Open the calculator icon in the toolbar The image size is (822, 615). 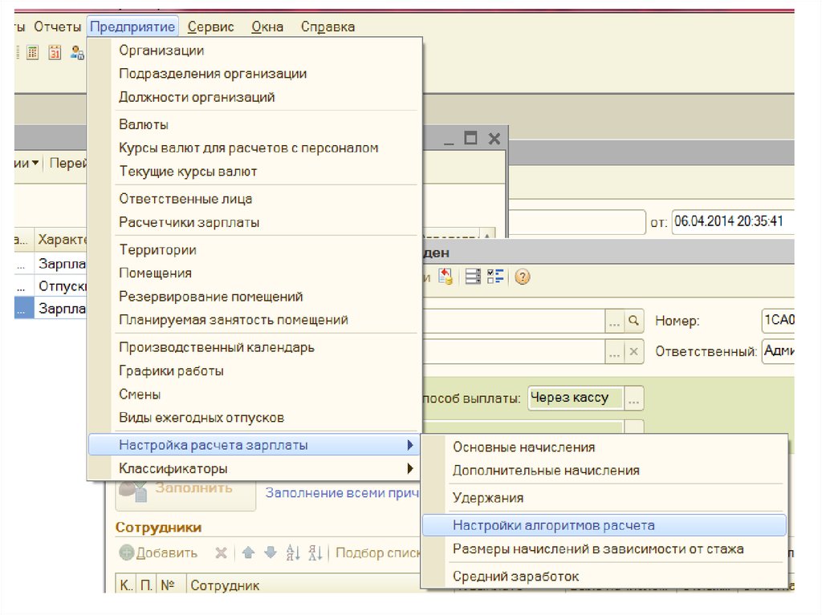(x=33, y=53)
